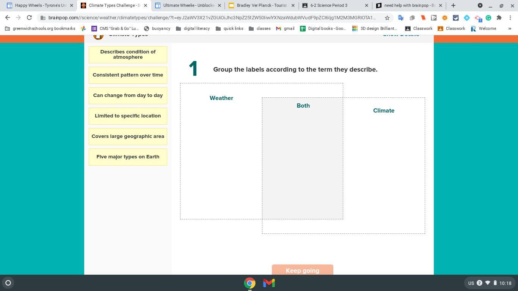Expand the quick links bookmark folder

[x=230, y=28]
